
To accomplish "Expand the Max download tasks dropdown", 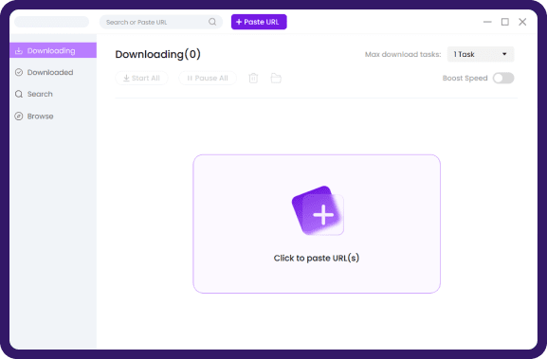I will tap(481, 54).
